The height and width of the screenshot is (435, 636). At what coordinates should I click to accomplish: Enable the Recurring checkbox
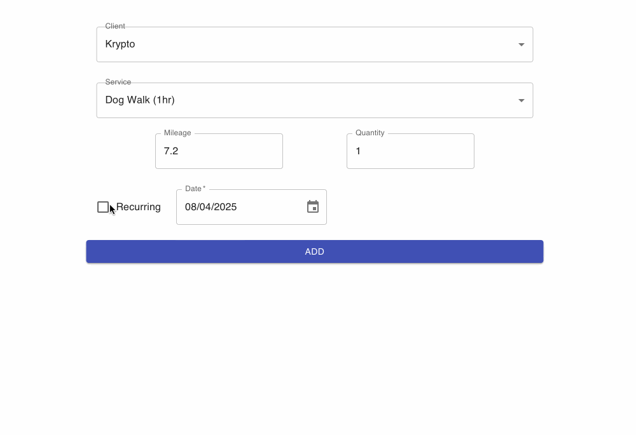tap(103, 207)
